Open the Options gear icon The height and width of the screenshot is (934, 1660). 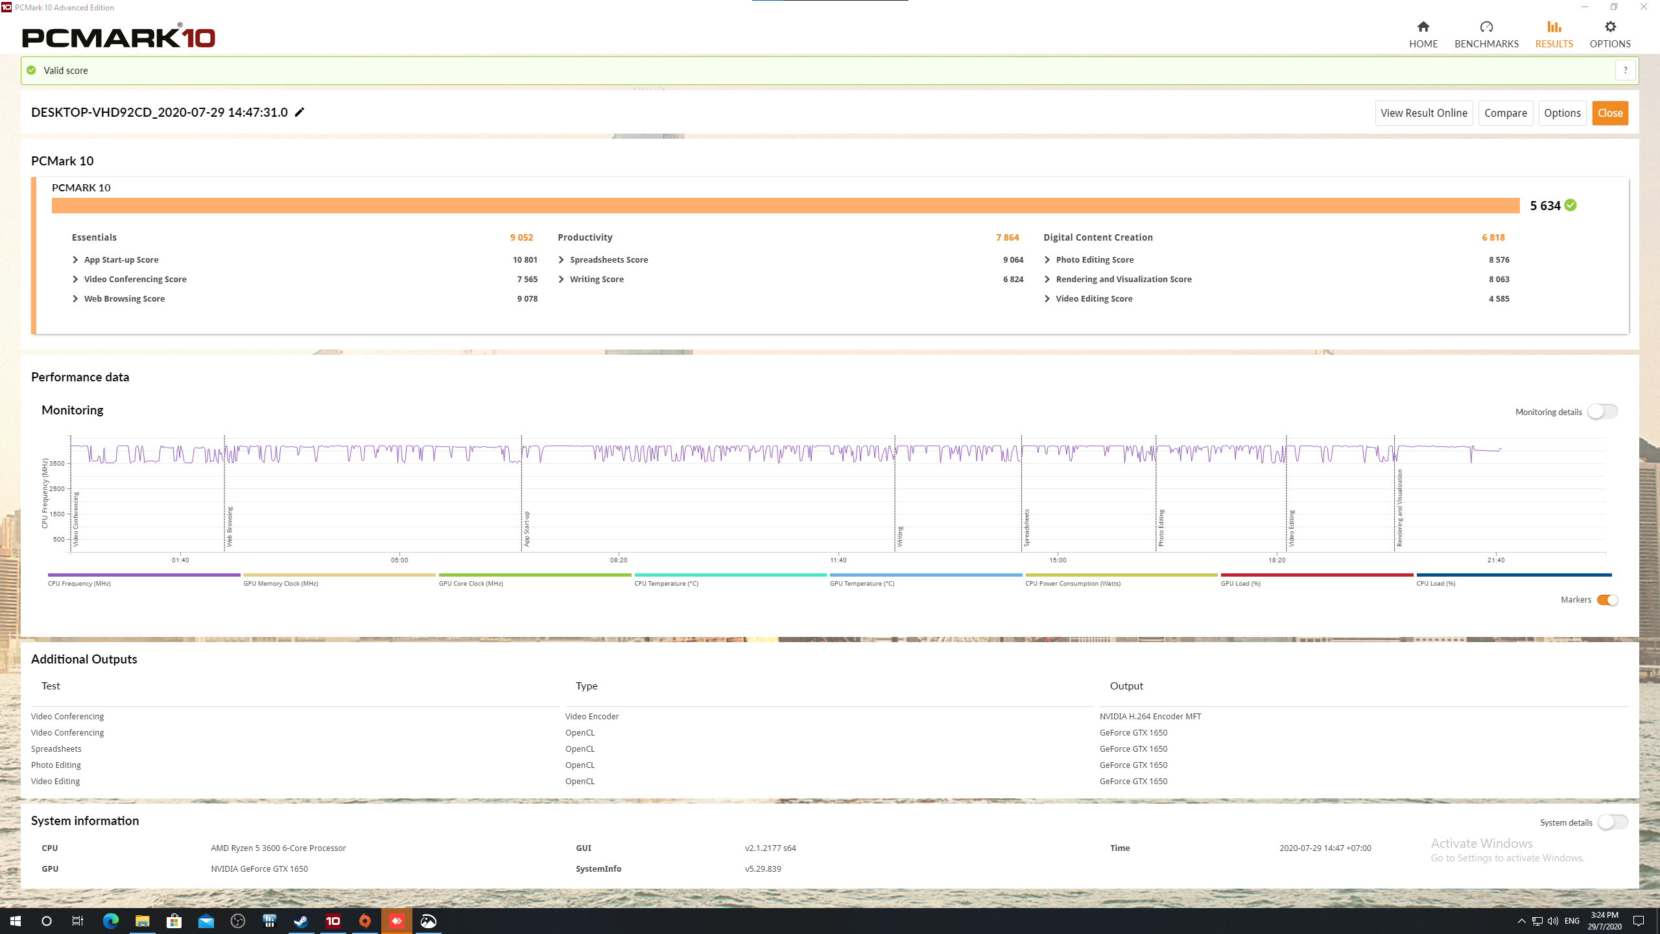(x=1609, y=27)
